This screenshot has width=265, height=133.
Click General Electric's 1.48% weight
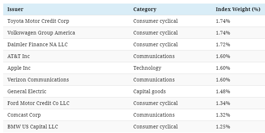(223, 91)
